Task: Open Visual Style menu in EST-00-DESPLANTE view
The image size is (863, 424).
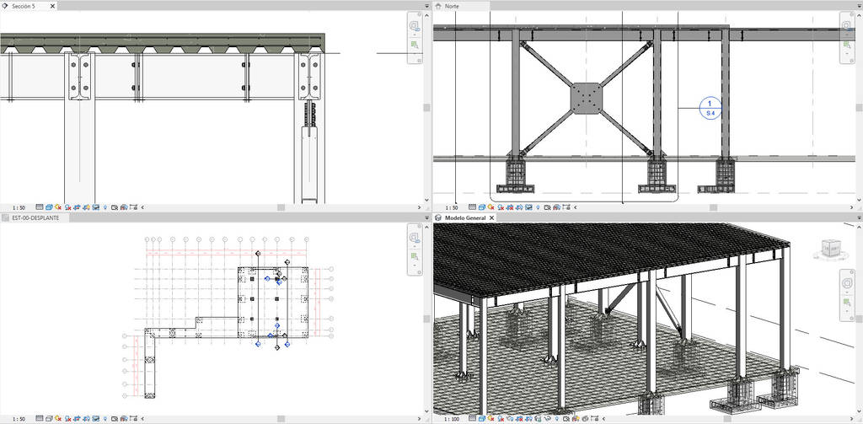Action: click(x=49, y=419)
